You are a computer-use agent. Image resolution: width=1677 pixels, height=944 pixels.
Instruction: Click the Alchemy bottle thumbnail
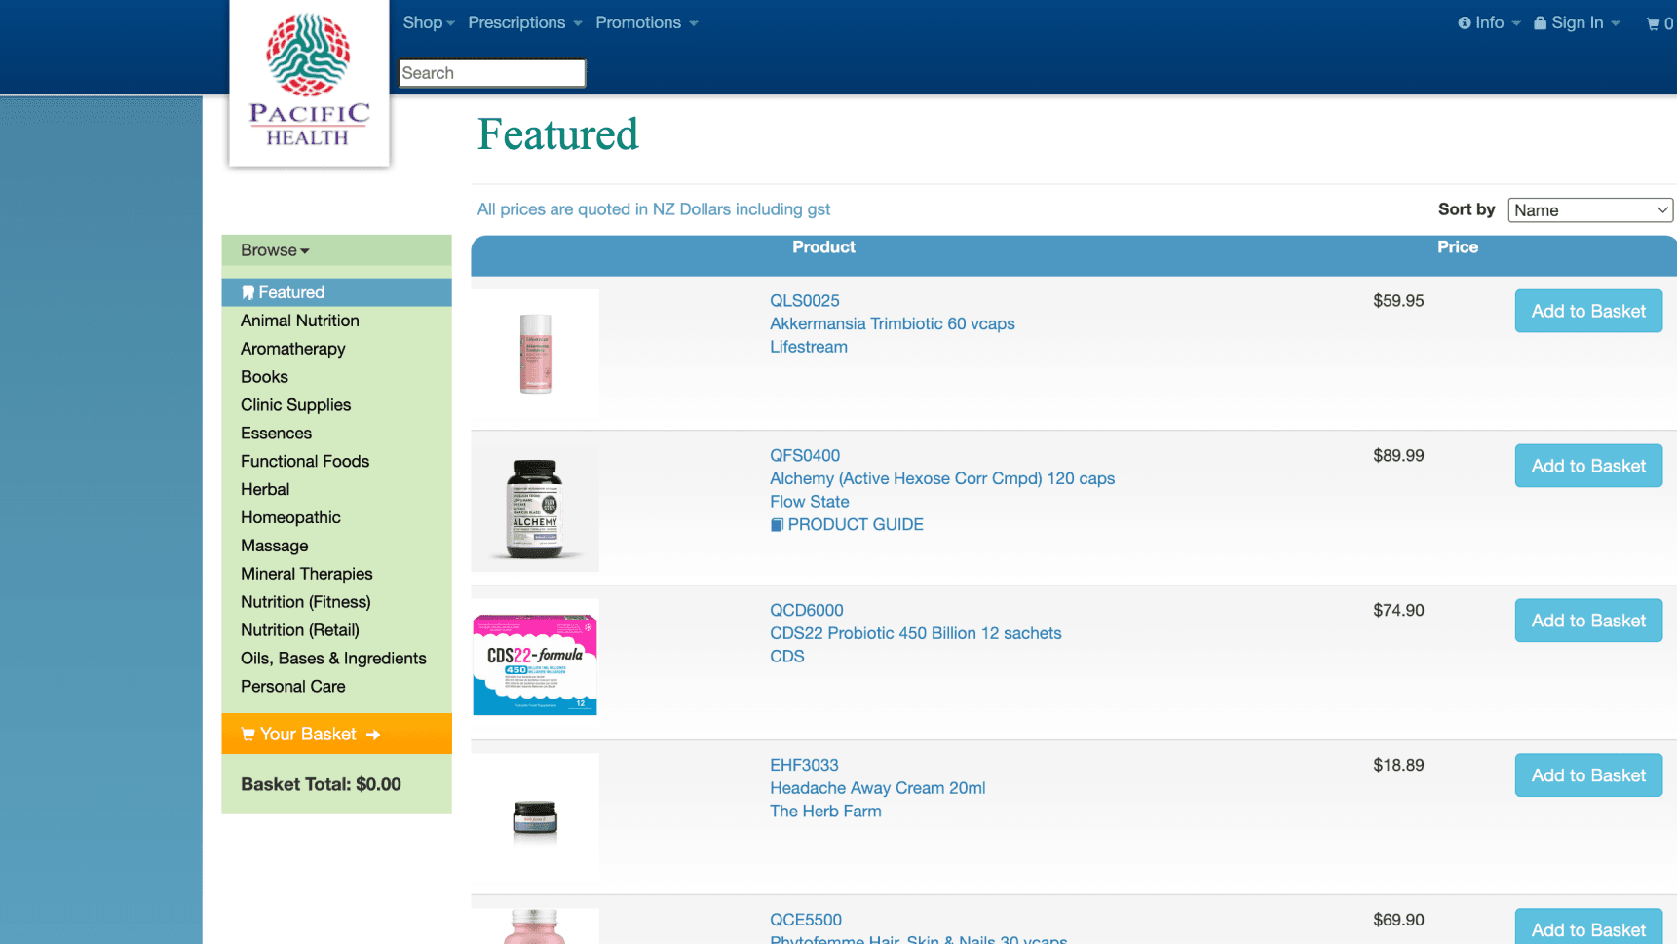535,509
